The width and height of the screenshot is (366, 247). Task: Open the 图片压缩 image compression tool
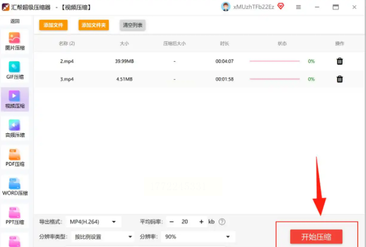point(15,42)
